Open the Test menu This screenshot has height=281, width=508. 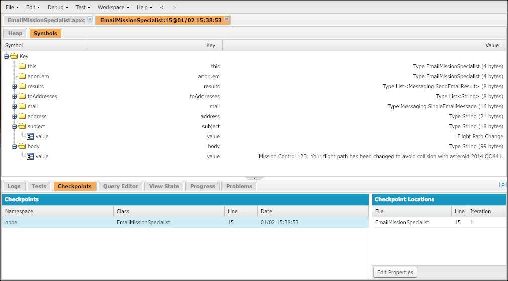pyautogui.click(x=83, y=7)
